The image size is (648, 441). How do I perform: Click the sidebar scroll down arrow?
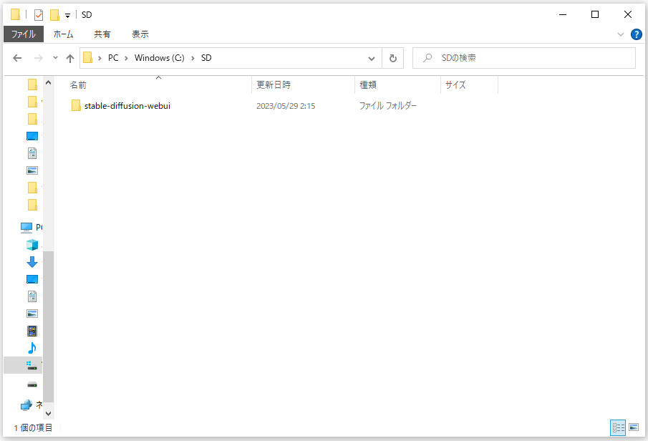click(x=49, y=413)
